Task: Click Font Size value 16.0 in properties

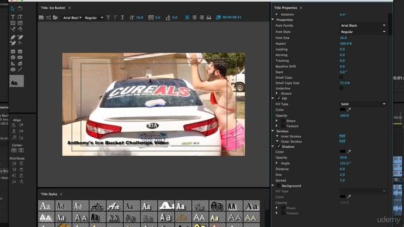Action: [343, 38]
